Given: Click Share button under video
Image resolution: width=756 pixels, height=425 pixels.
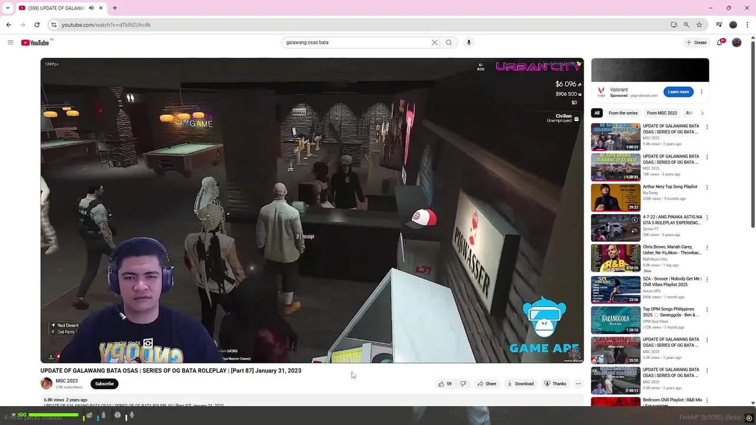Looking at the screenshot, I should coord(487,384).
